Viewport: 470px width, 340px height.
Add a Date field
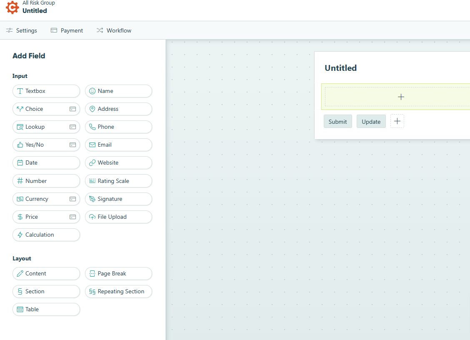click(46, 163)
